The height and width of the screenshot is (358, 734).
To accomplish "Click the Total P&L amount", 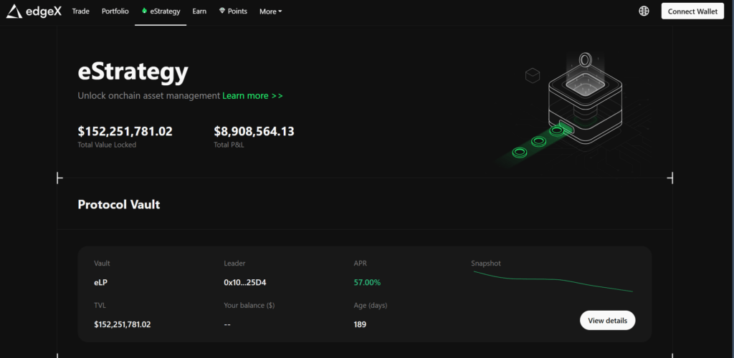I will point(254,132).
